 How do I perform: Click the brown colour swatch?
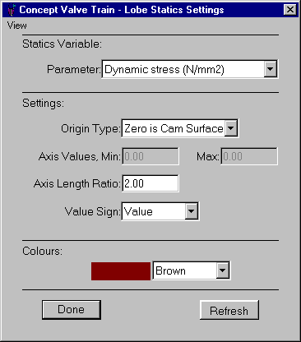pos(121,271)
